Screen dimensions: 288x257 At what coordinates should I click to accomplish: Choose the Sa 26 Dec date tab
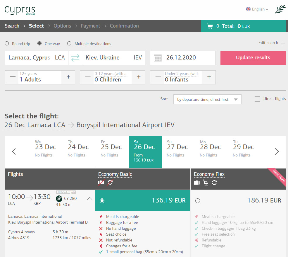(x=145, y=152)
